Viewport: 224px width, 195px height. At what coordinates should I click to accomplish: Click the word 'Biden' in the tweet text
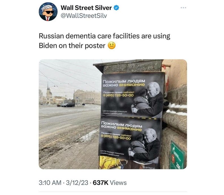[x=48, y=46]
